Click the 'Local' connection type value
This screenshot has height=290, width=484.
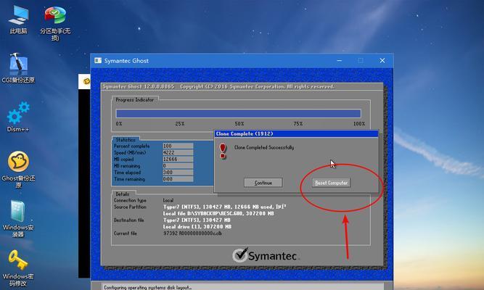point(168,200)
